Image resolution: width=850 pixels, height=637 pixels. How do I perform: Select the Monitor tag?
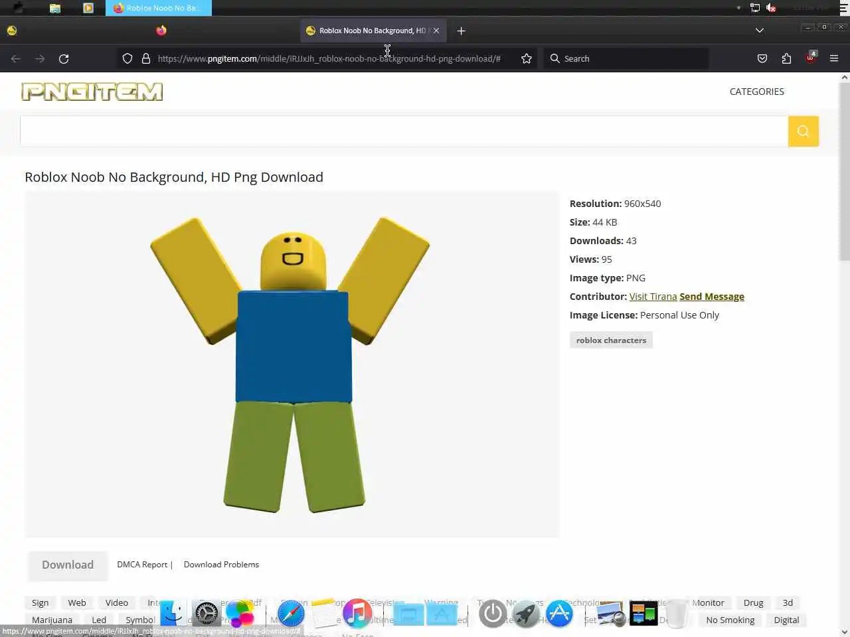coord(708,602)
